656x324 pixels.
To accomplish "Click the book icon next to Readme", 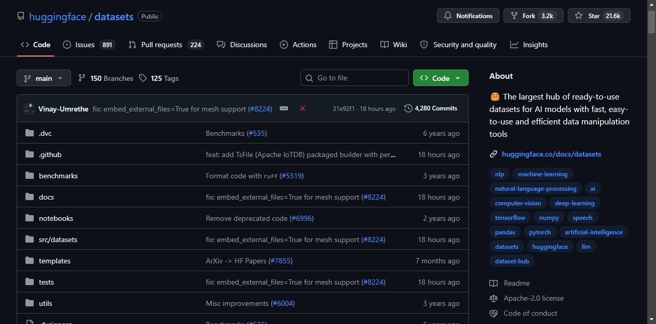I will click(x=494, y=283).
